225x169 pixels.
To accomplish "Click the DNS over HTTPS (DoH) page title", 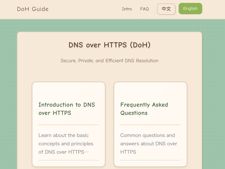I will coord(109,45).
